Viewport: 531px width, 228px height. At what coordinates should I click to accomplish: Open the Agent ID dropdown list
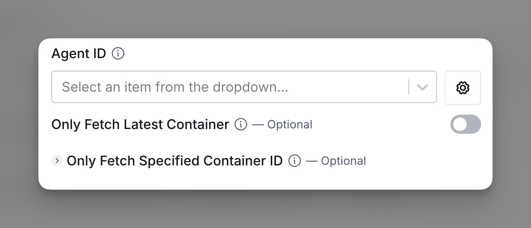pyautogui.click(x=244, y=87)
